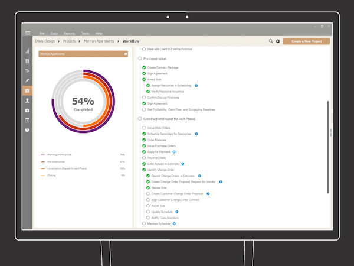Select the Pre-construction phase radio button
Image resolution: width=354 pixels, height=266 pixels.
140,59
